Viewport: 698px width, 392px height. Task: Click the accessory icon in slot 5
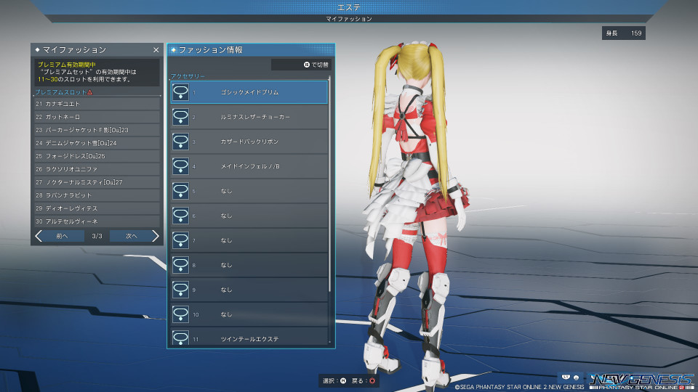tap(180, 191)
